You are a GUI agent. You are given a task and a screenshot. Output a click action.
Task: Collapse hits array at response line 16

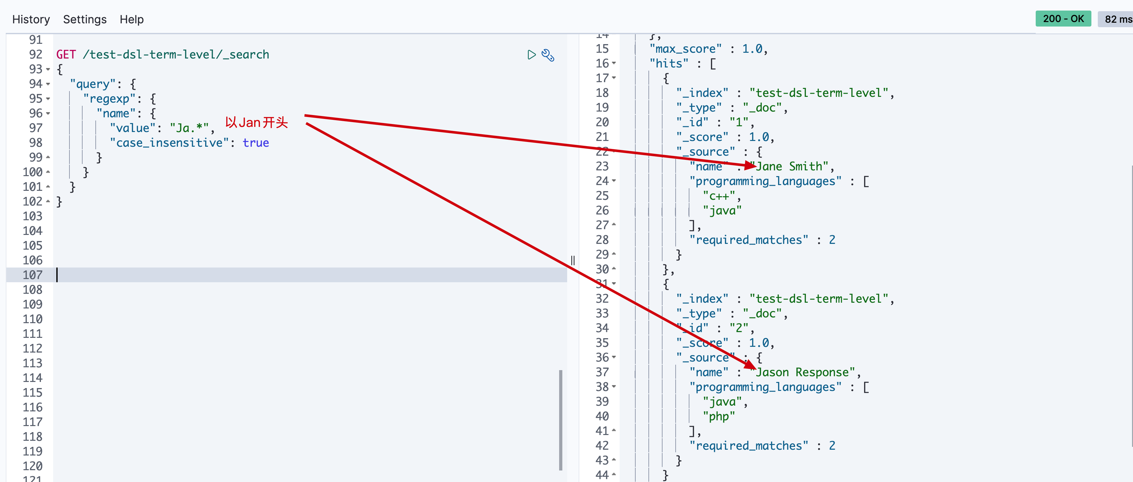[x=614, y=63]
